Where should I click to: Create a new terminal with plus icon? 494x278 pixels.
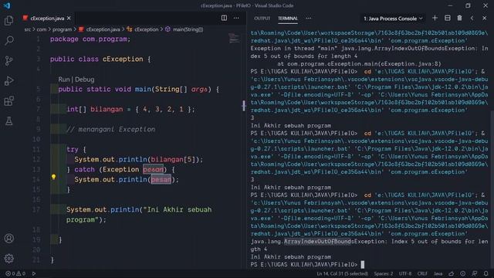(435, 18)
